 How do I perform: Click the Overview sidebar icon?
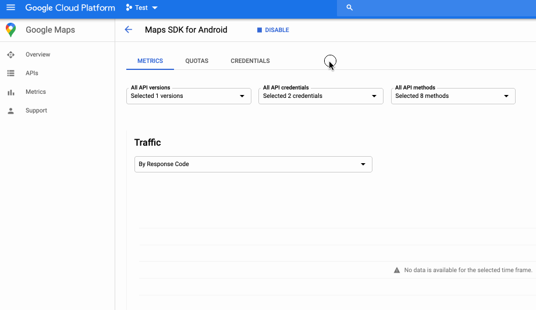click(10, 55)
